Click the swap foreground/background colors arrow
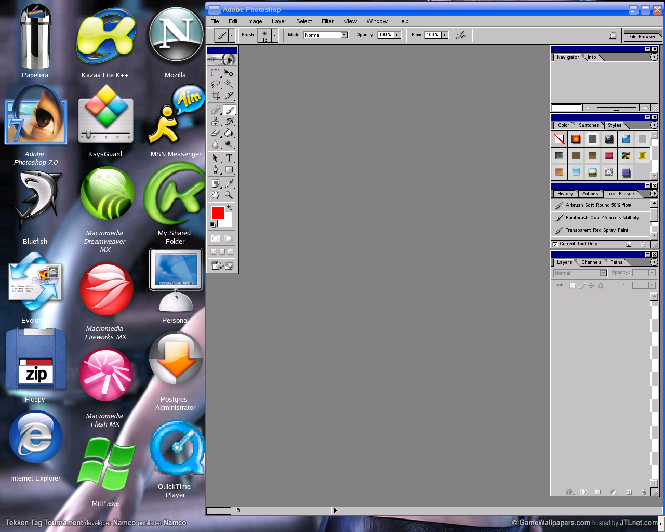This screenshot has width=665, height=532. coord(230,208)
